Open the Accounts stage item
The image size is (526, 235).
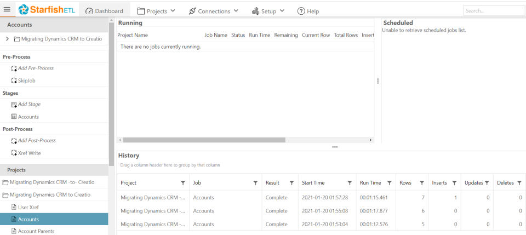click(x=28, y=117)
